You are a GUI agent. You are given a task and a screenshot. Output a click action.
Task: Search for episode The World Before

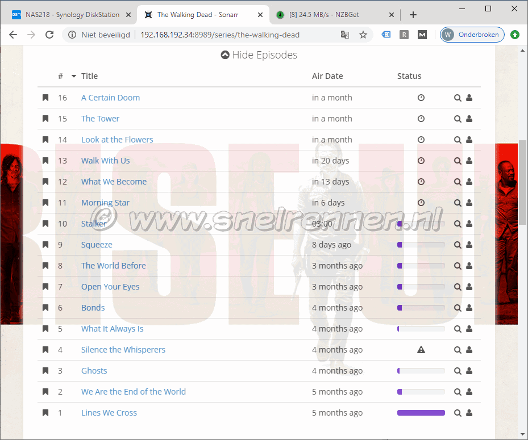pyautogui.click(x=458, y=266)
